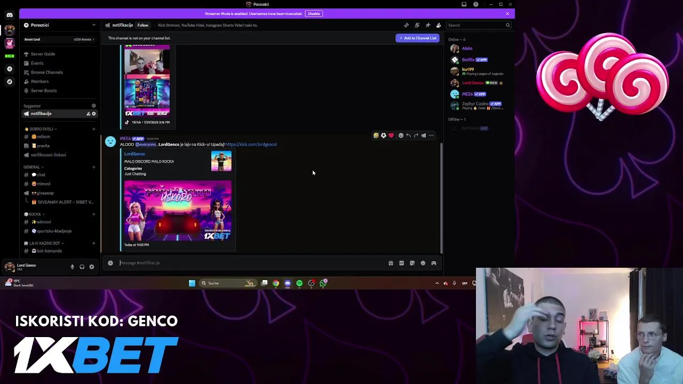Open Spotify from the Windows taskbar

(x=299, y=283)
